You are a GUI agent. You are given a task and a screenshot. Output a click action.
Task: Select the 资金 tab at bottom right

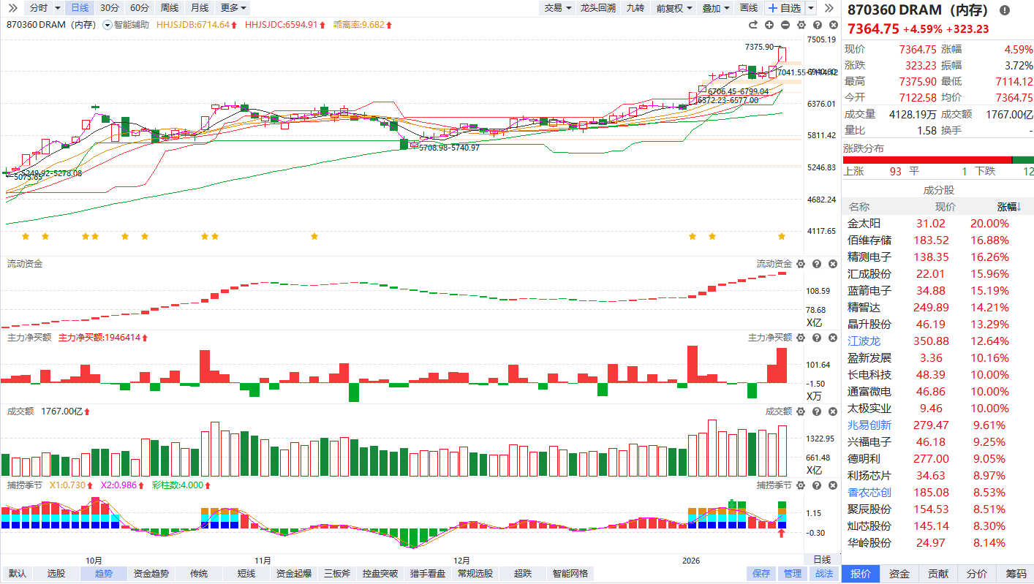(x=899, y=574)
